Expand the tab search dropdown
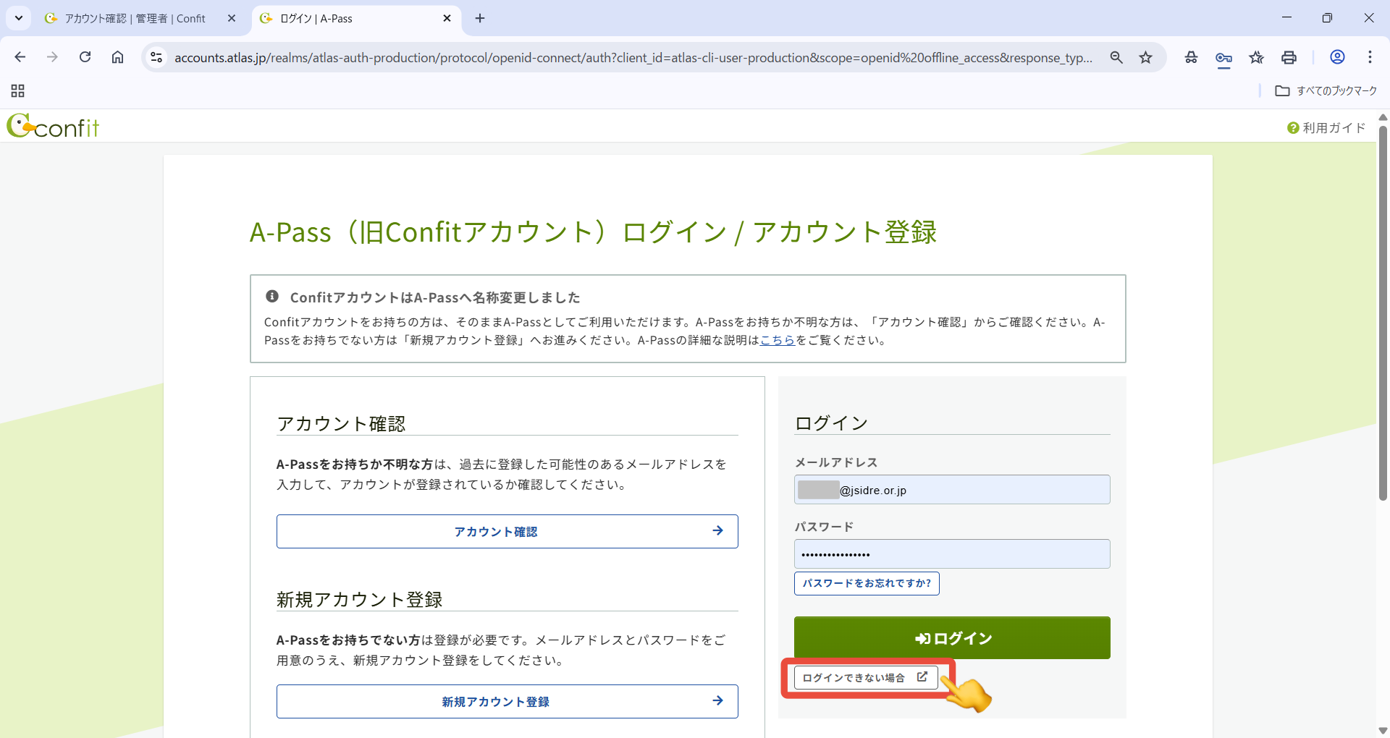 [19, 18]
